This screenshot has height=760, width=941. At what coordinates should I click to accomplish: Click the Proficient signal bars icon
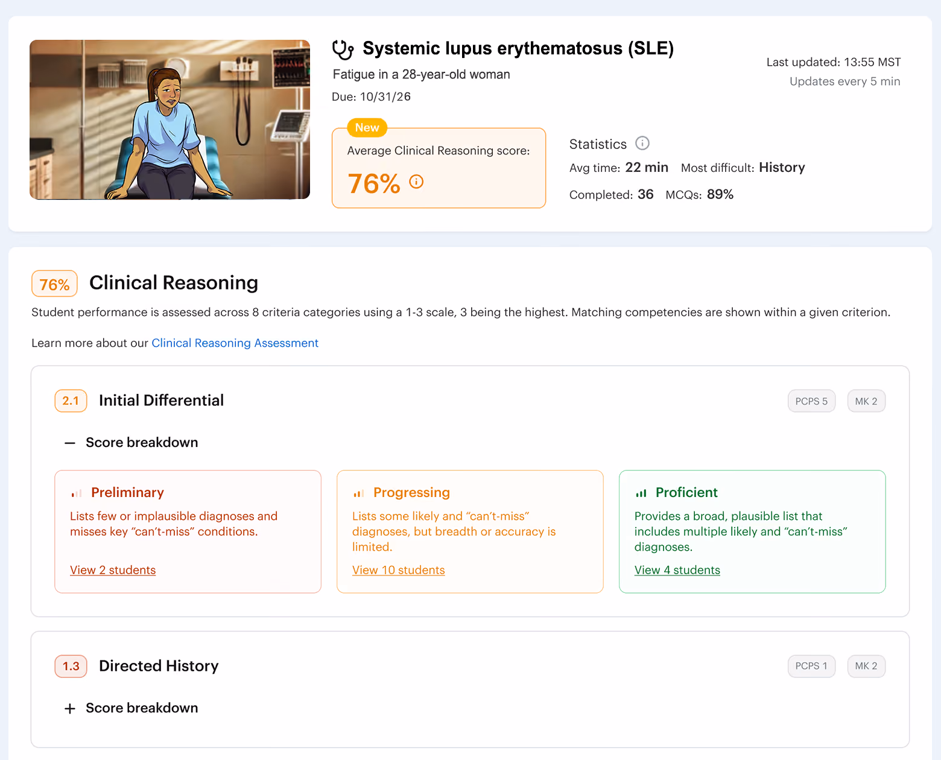[x=641, y=493]
